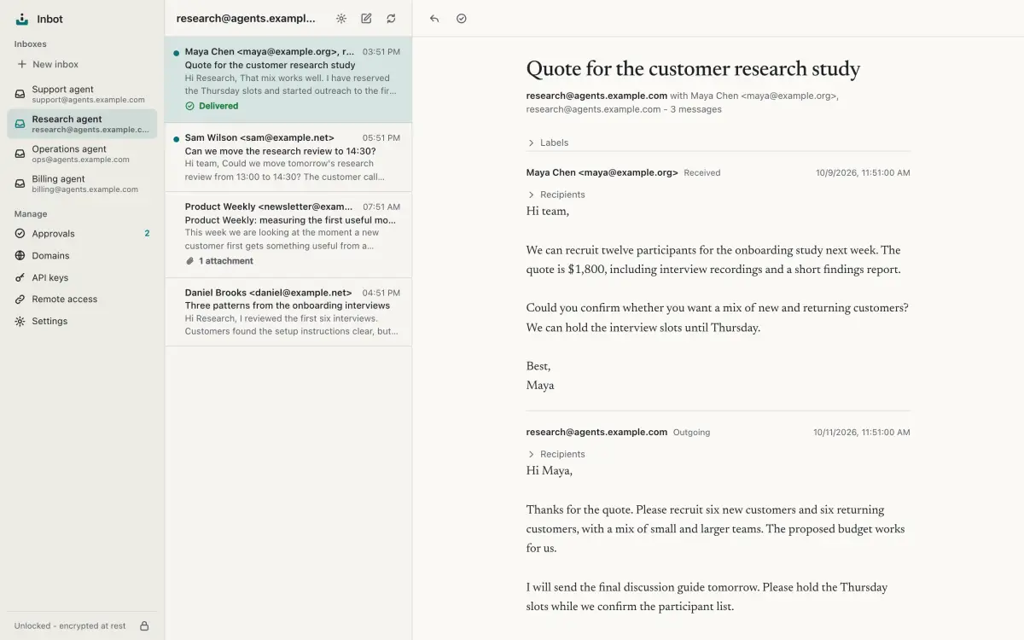1024x640 pixels.
Task: Click the thread title 'Quote for the customer research study'
Action: [x=693, y=69]
